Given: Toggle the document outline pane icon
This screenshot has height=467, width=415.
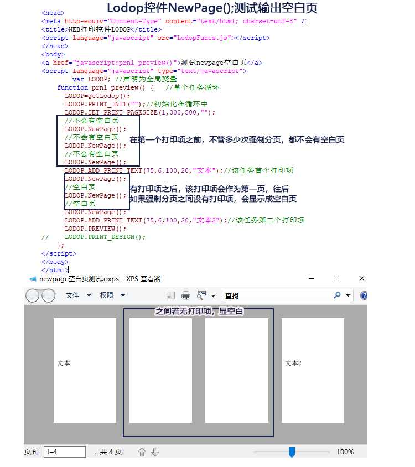Looking at the screenshot, I should [x=171, y=295].
